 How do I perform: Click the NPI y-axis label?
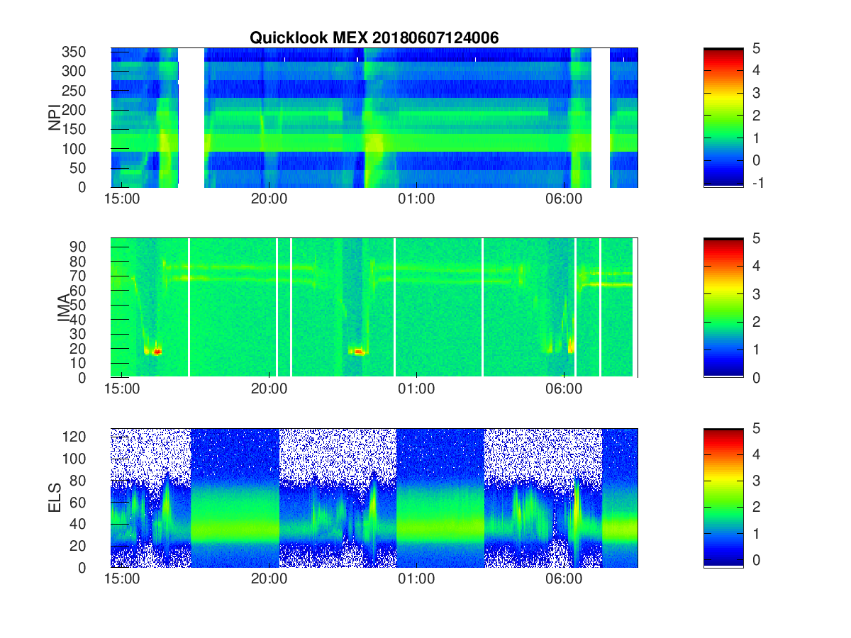[x=55, y=118]
